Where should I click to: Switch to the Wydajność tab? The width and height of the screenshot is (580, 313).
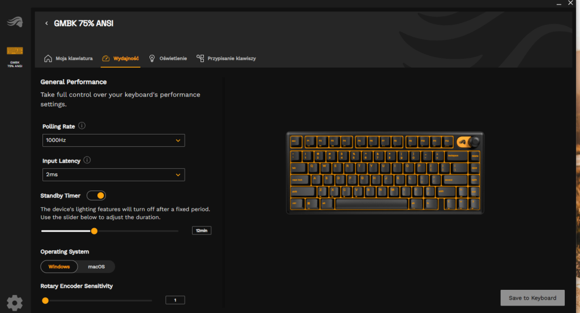pyautogui.click(x=121, y=58)
